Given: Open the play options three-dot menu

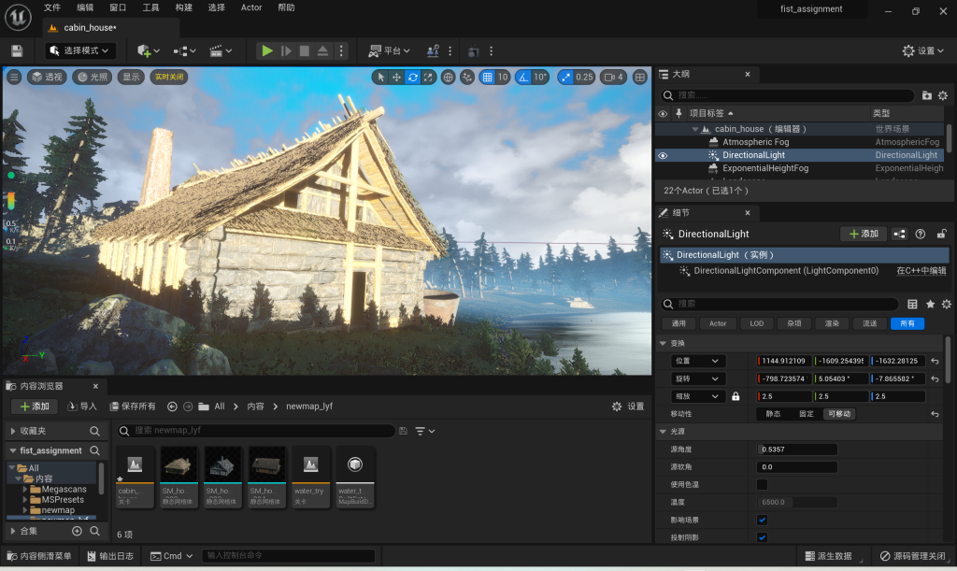Looking at the screenshot, I should [341, 50].
